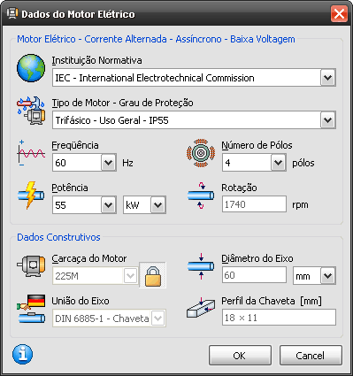Click the motor protection icon with water drops
This screenshot has width=353, height=376.
pyautogui.click(x=31, y=111)
